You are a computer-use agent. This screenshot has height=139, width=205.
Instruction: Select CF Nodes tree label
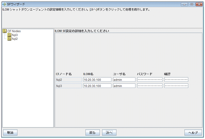14,31
